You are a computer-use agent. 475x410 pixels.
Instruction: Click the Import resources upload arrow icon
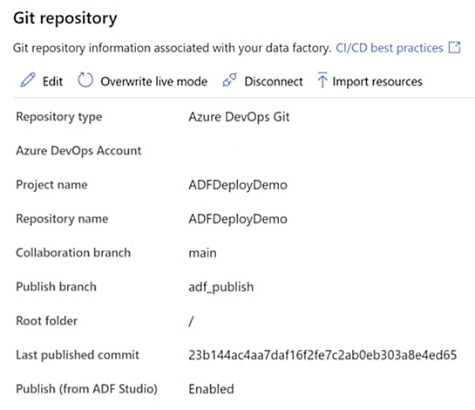click(322, 80)
